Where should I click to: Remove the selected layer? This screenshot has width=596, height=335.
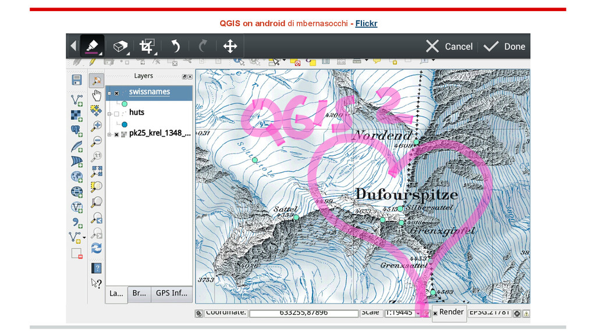click(x=77, y=254)
